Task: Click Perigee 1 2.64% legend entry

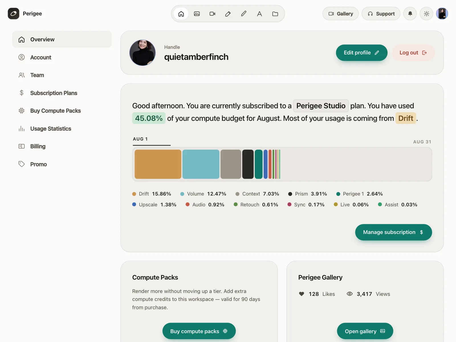Action: click(x=359, y=194)
